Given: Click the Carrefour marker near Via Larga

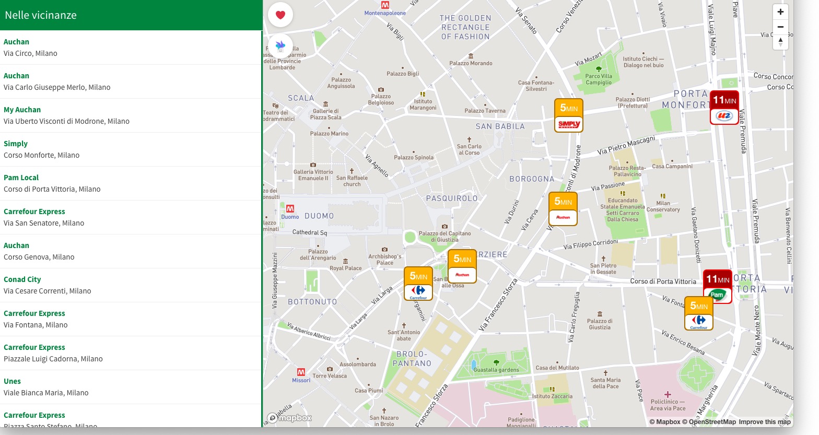Looking at the screenshot, I should (418, 284).
